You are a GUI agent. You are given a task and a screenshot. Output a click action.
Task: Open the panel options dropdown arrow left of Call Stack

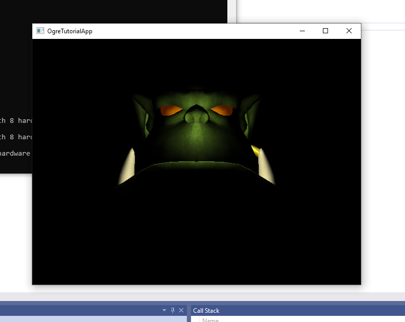coord(164,310)
